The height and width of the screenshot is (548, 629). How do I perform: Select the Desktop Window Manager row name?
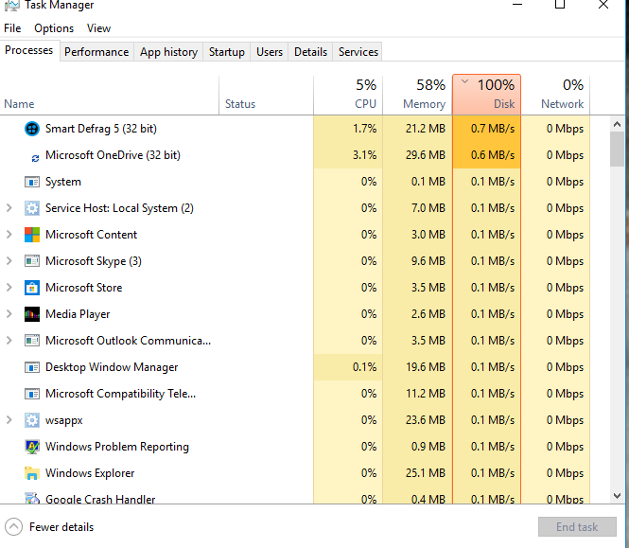pos(112,367)
